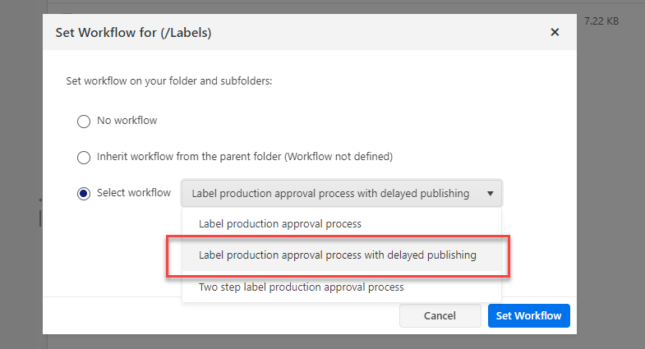This screenshot has height=349, width=645.
Task: Click the workflow dropdown arrow
Action: [491, 194]
